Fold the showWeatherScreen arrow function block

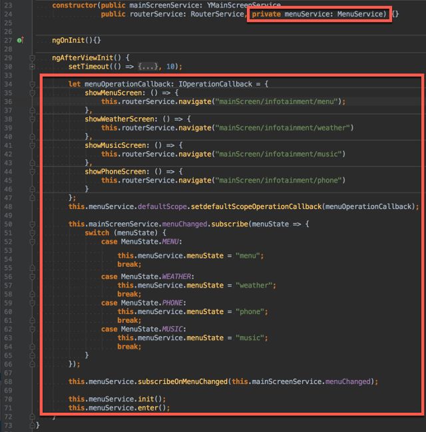point(32,119)
